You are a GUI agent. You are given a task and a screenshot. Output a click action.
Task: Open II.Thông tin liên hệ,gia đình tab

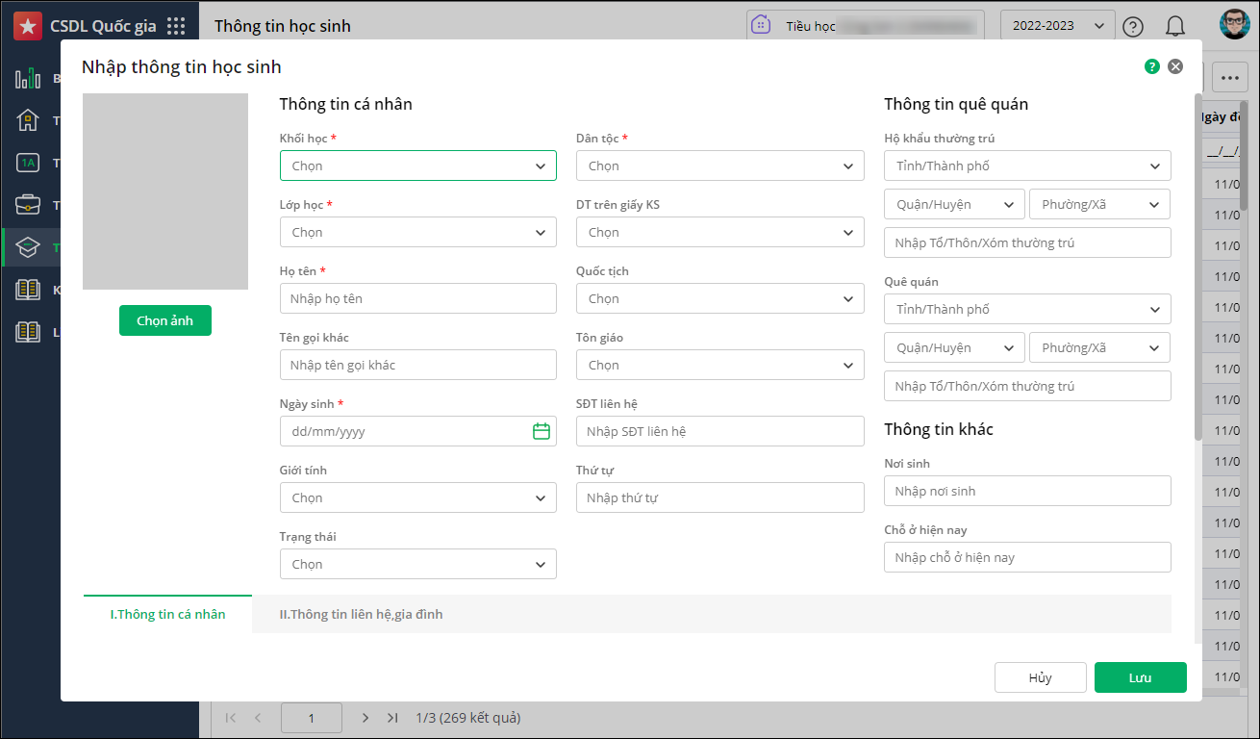361,614
